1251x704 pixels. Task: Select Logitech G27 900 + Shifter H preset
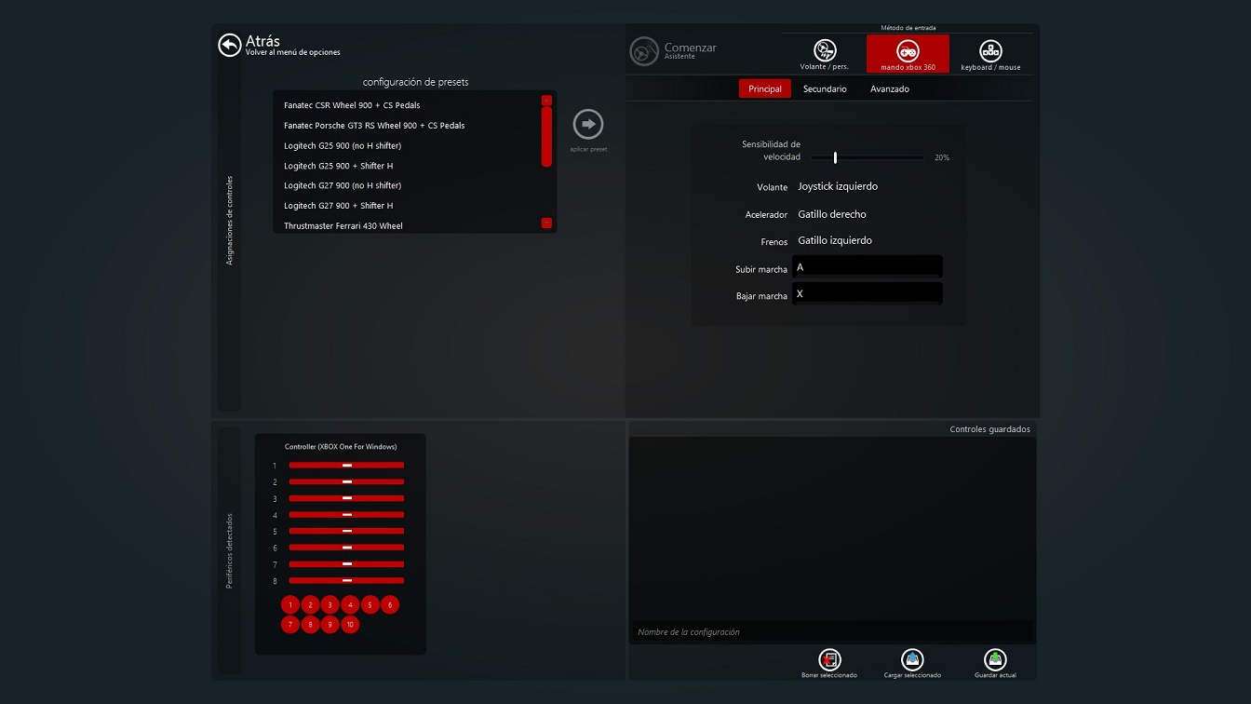[x=339, y=206]
